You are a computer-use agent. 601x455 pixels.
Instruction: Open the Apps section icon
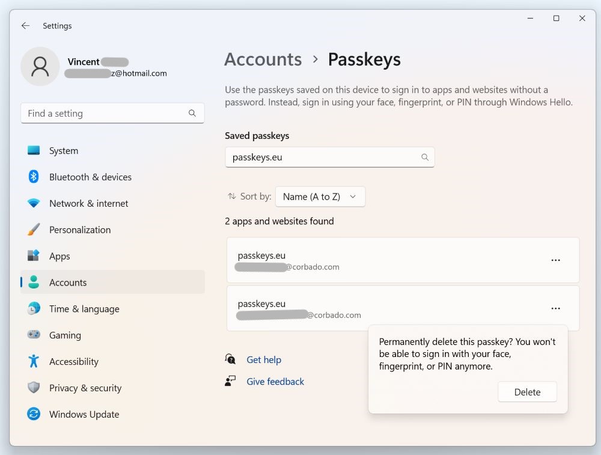pos(34,256)
